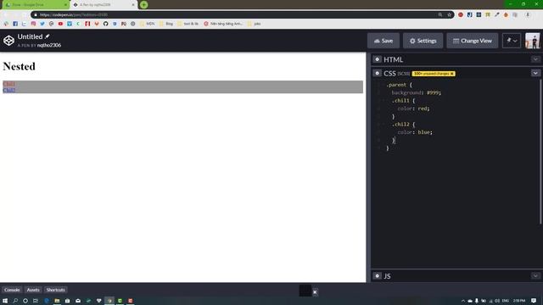Show hidden system tray icons

click(463, 301)
